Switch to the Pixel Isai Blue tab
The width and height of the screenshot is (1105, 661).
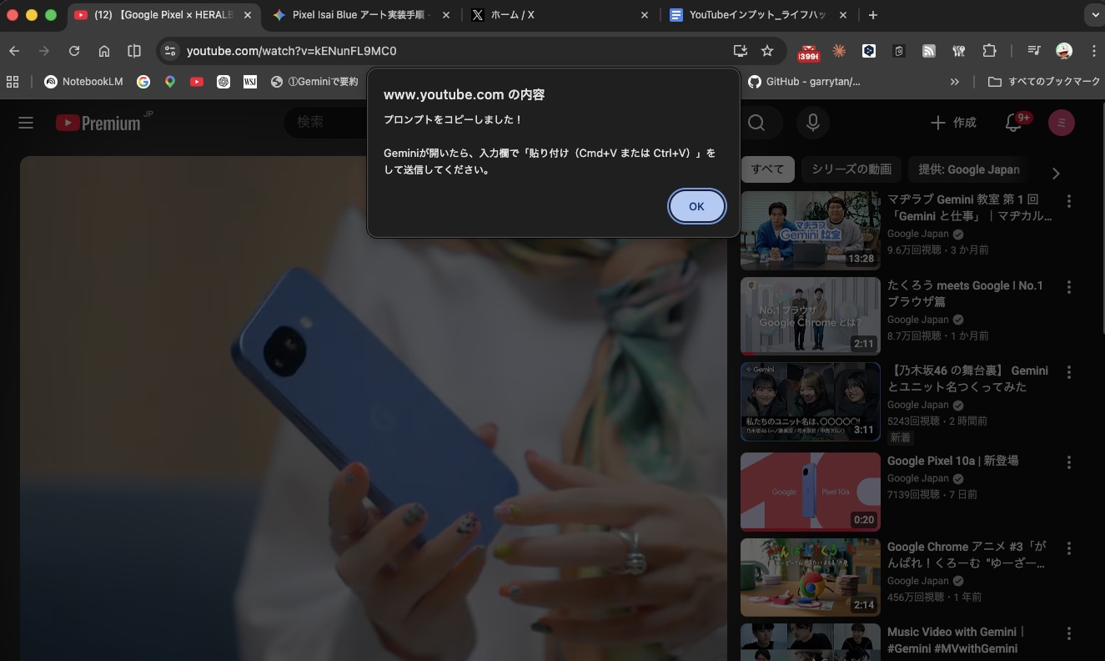pos(360,15)
